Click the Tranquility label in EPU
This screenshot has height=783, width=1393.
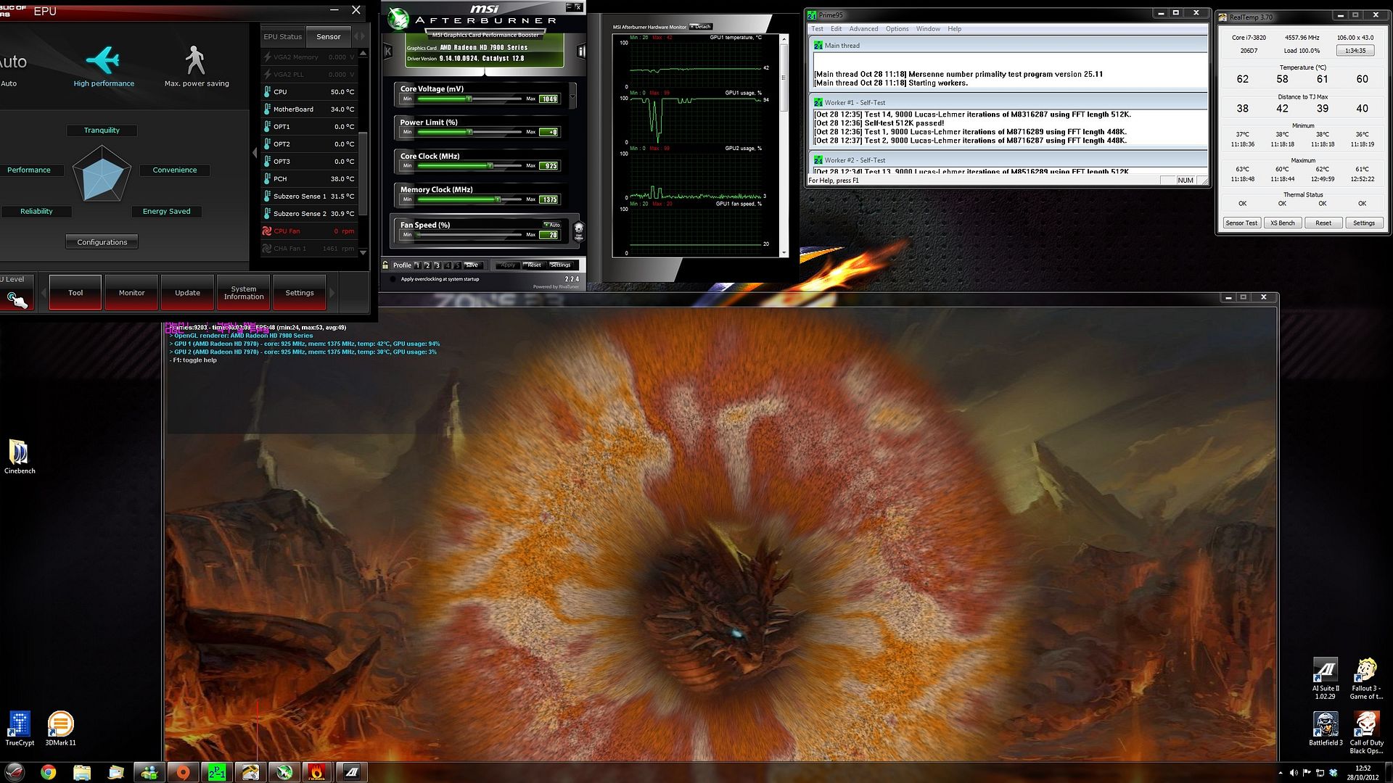click(x=102, y=130)
